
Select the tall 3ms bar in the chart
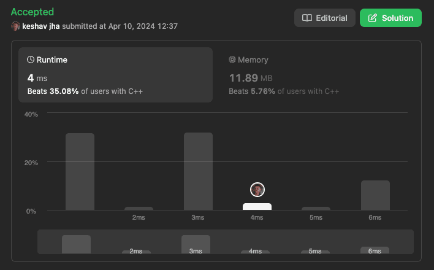tap(198, 171)
